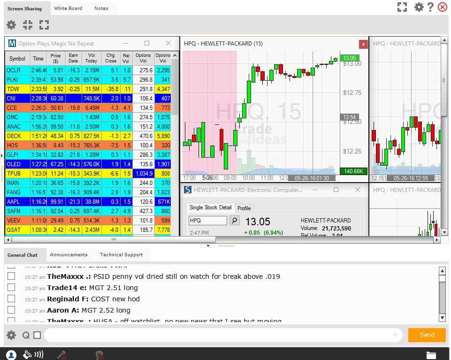The width and height of the screenshot is (451, 360).
Task: Click the 13.05 price label on chart
Action: 349,58
